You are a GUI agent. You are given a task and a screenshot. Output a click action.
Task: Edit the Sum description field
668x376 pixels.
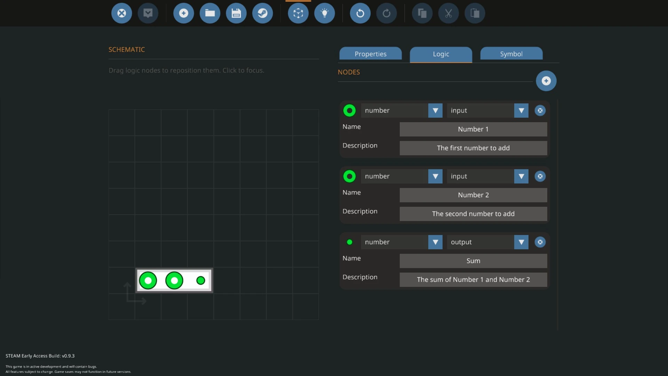point(473,280)
